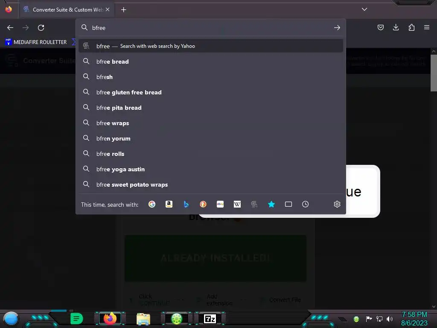Reload the current page
437x328 pixels.
click(41, 28)
